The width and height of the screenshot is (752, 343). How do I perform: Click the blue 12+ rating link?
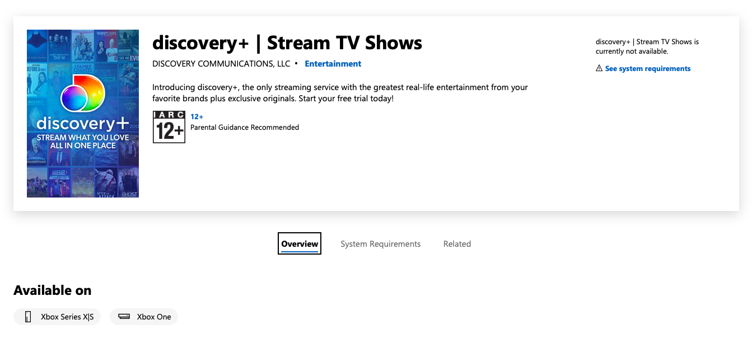[x=197, y=116]
